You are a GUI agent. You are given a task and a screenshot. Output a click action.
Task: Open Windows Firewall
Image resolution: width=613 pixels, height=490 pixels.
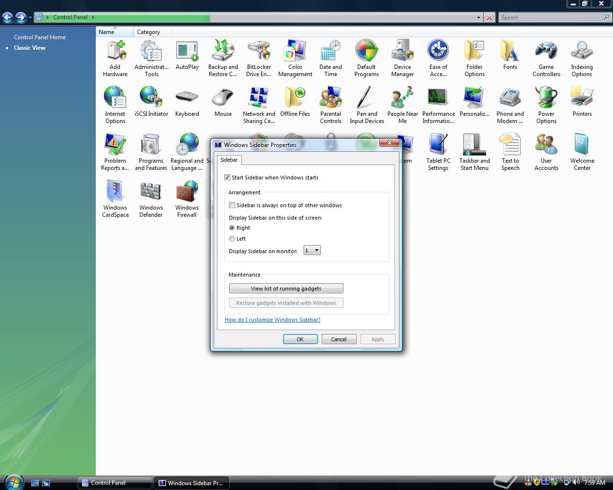click(x=187, y=199)
